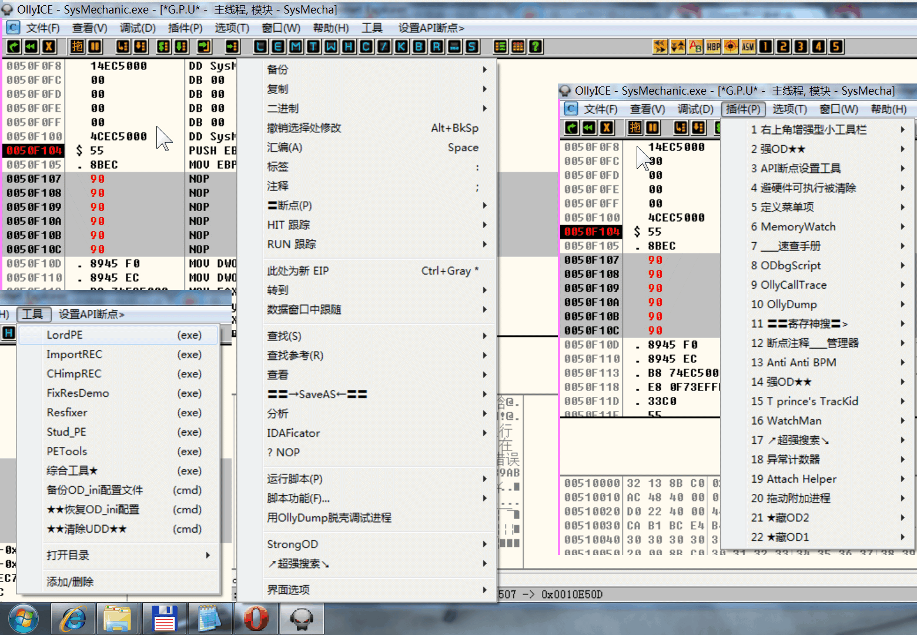Image resolution: width=917 pixels, height=635 pixels.
Task: Launch ImportREC from the tools menu
Action: point(118,354)
